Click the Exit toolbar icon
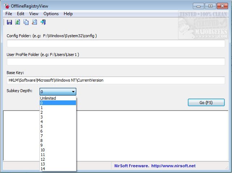Viewport: 232px width, 173px height. (x=43, y=22)
